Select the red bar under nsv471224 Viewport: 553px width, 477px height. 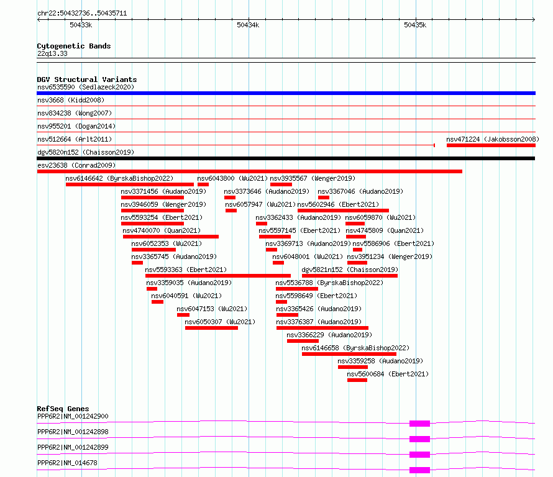click(x=491, y=145)
